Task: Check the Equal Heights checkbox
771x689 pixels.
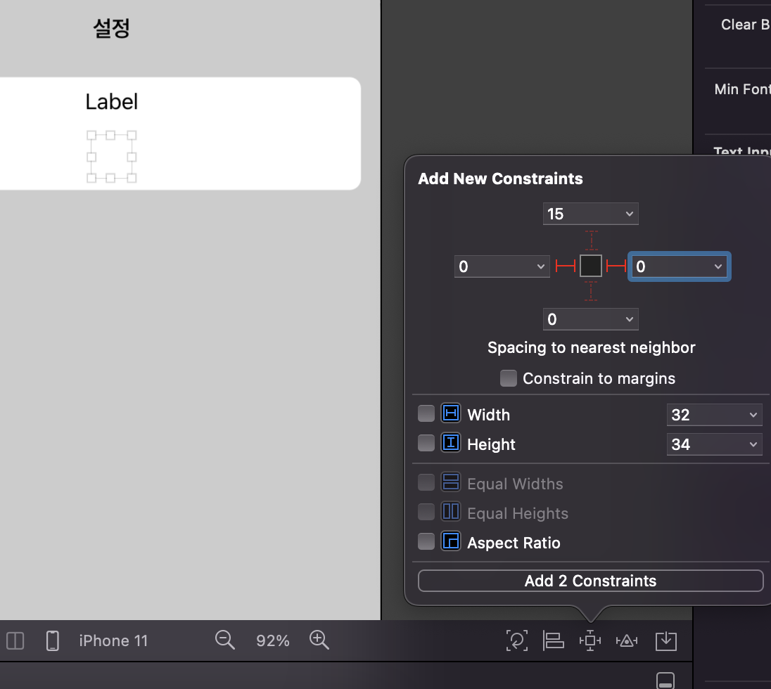Action: (x=426, y=512)
